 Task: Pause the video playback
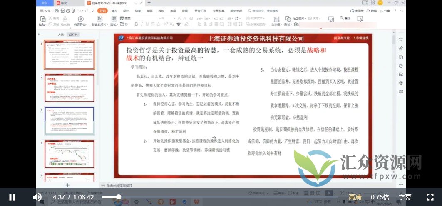(12, 197)
